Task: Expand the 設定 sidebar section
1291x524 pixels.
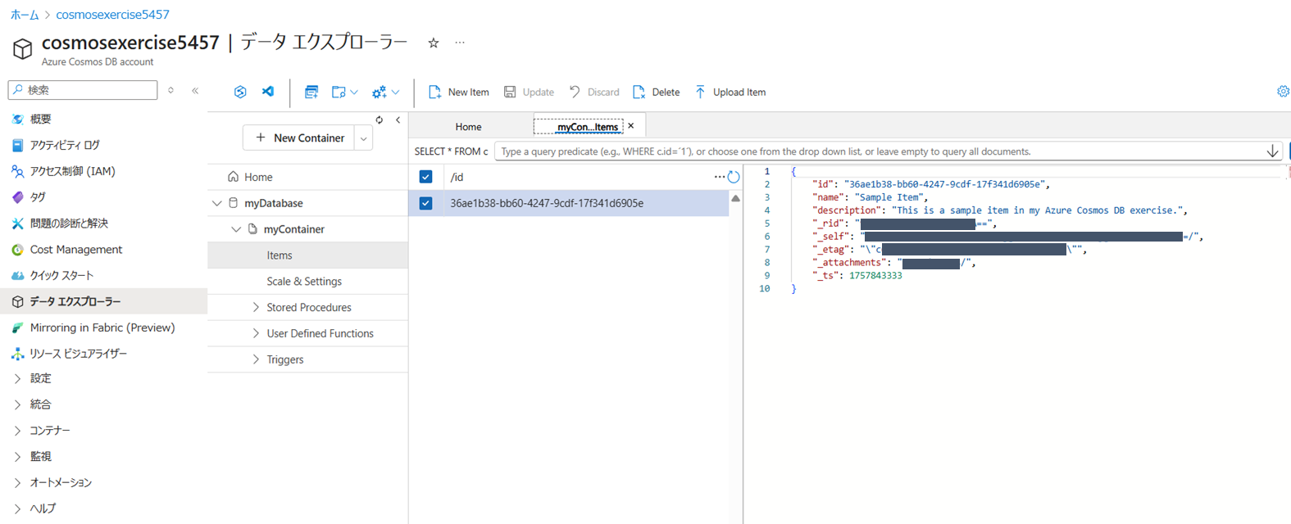Action: 18,378
